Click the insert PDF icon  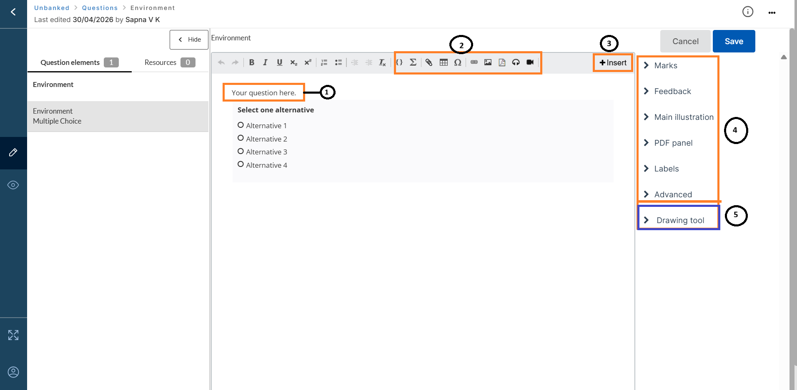[x=502, y=62]
